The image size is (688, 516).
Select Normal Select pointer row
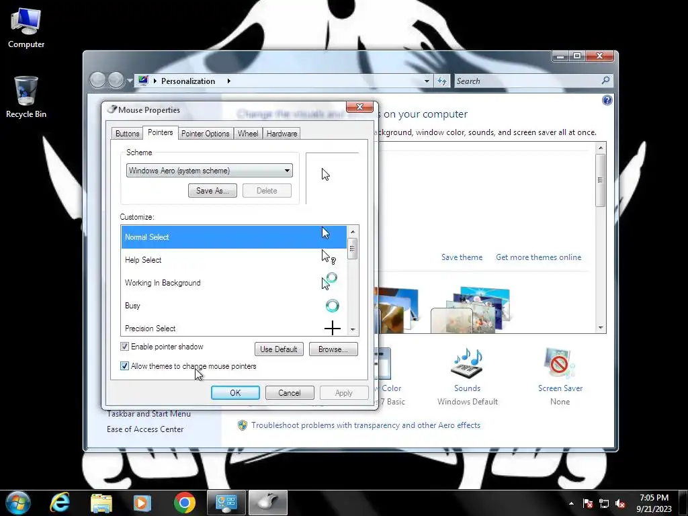coord(234,237)
